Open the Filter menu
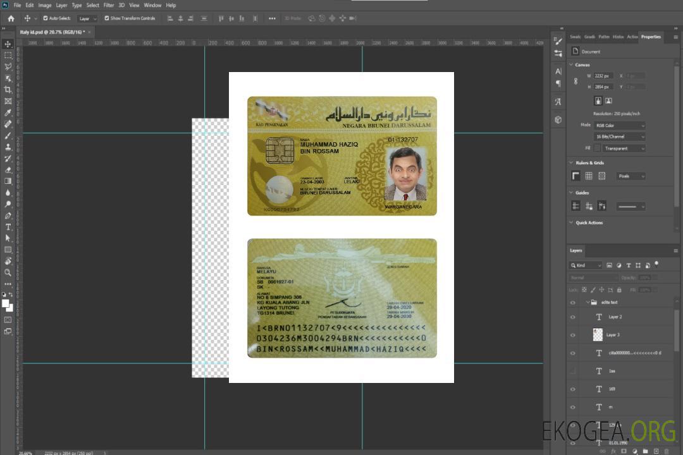683x455 pixels. tap(109, 5)
